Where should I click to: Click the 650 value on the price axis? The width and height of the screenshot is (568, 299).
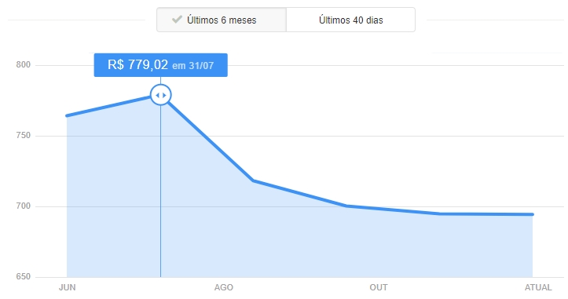[24, 276]
